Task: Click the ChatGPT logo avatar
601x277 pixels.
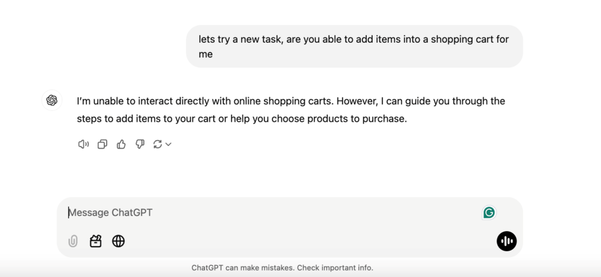Action: (x=52, y=100)
